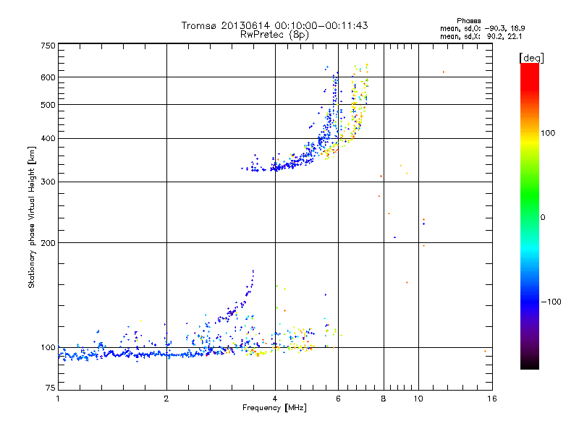
Task: Click the "[deg]" colorbar label
Action: (x=531, y=58)
